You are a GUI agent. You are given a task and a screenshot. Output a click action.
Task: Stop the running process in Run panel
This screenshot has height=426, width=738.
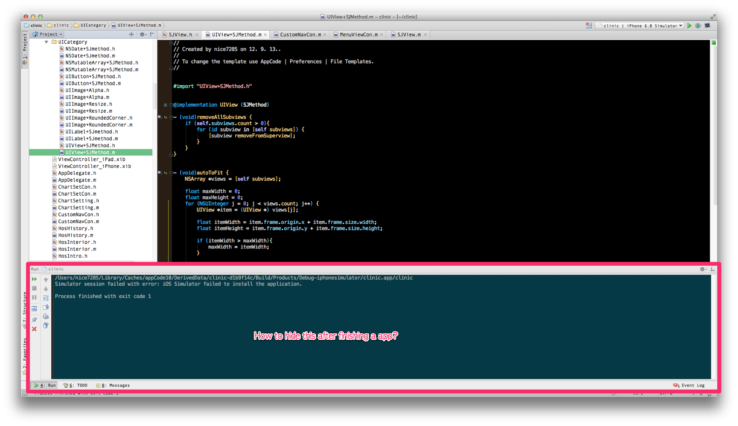34,289
